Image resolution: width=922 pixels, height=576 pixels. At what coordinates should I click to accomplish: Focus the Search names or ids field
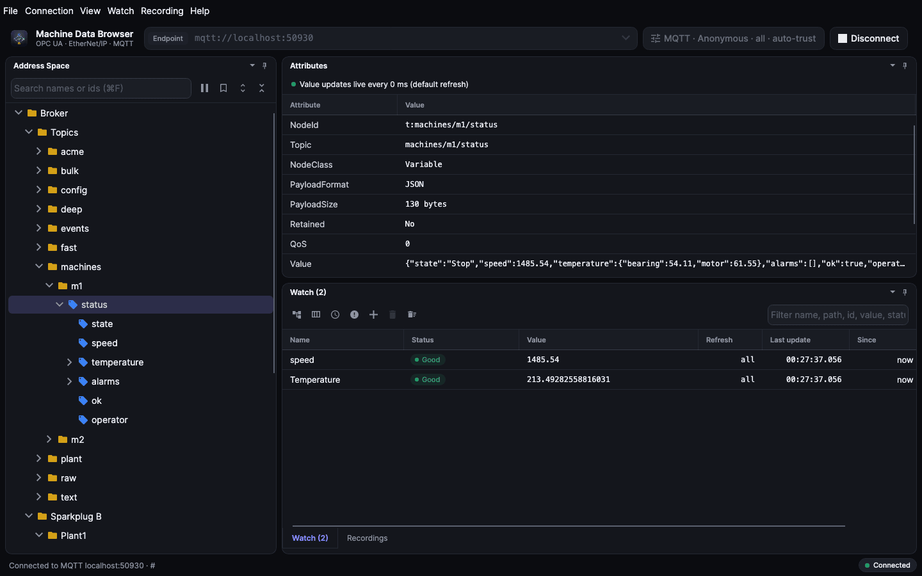101,88
